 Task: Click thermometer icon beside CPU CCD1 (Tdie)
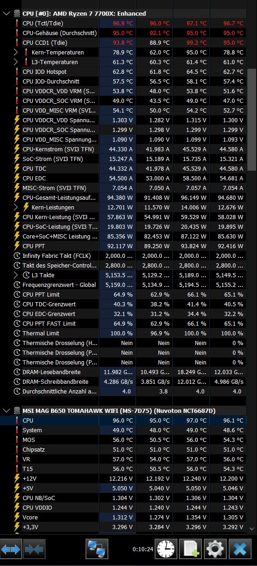pos(17,42)
